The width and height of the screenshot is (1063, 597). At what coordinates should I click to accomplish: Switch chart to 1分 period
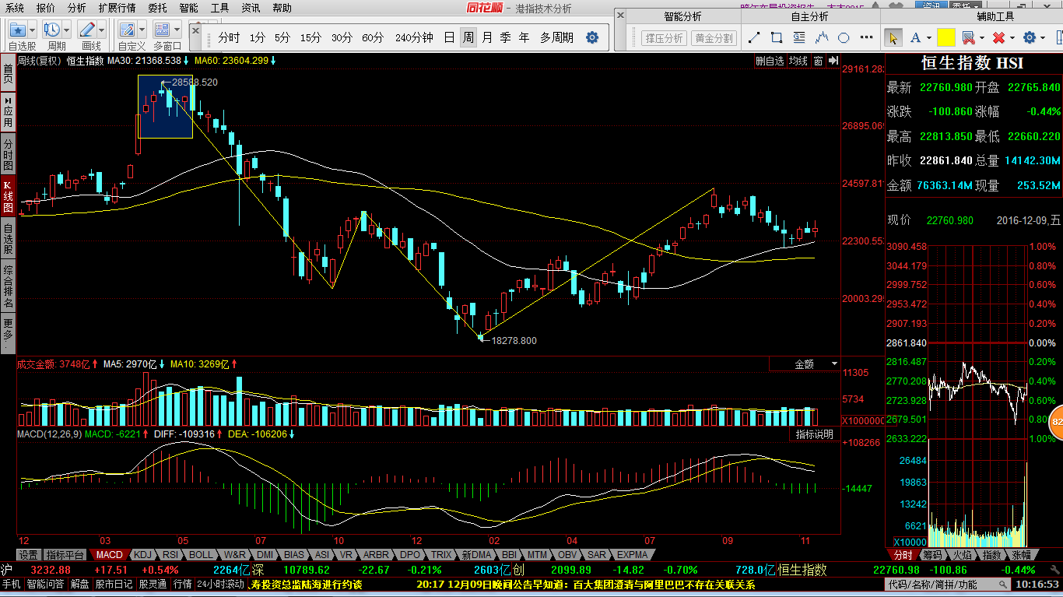pos(258,37)
